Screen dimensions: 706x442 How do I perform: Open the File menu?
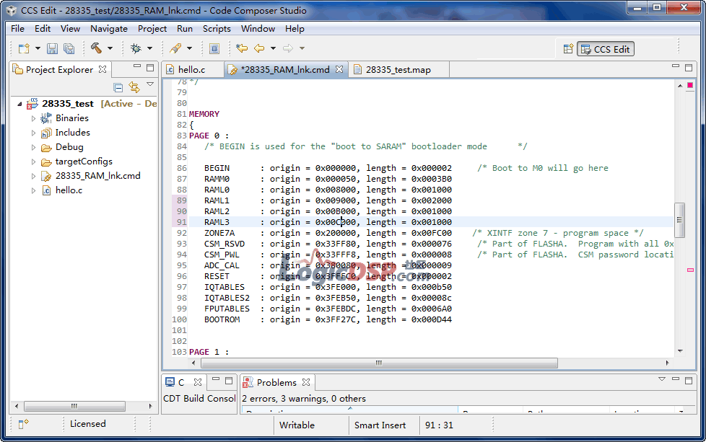tap(17, 28)
